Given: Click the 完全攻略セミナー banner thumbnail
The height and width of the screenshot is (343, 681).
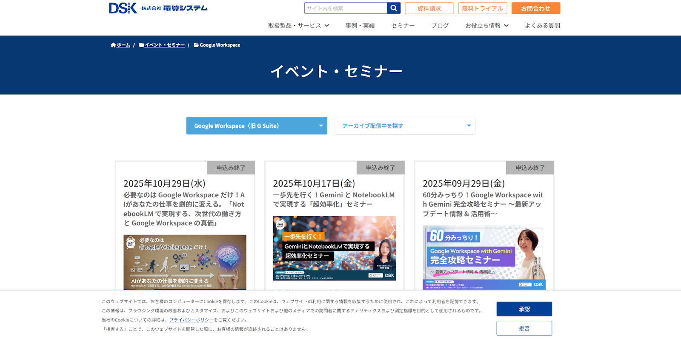Looking at the screenshot, I should (484, 258).
